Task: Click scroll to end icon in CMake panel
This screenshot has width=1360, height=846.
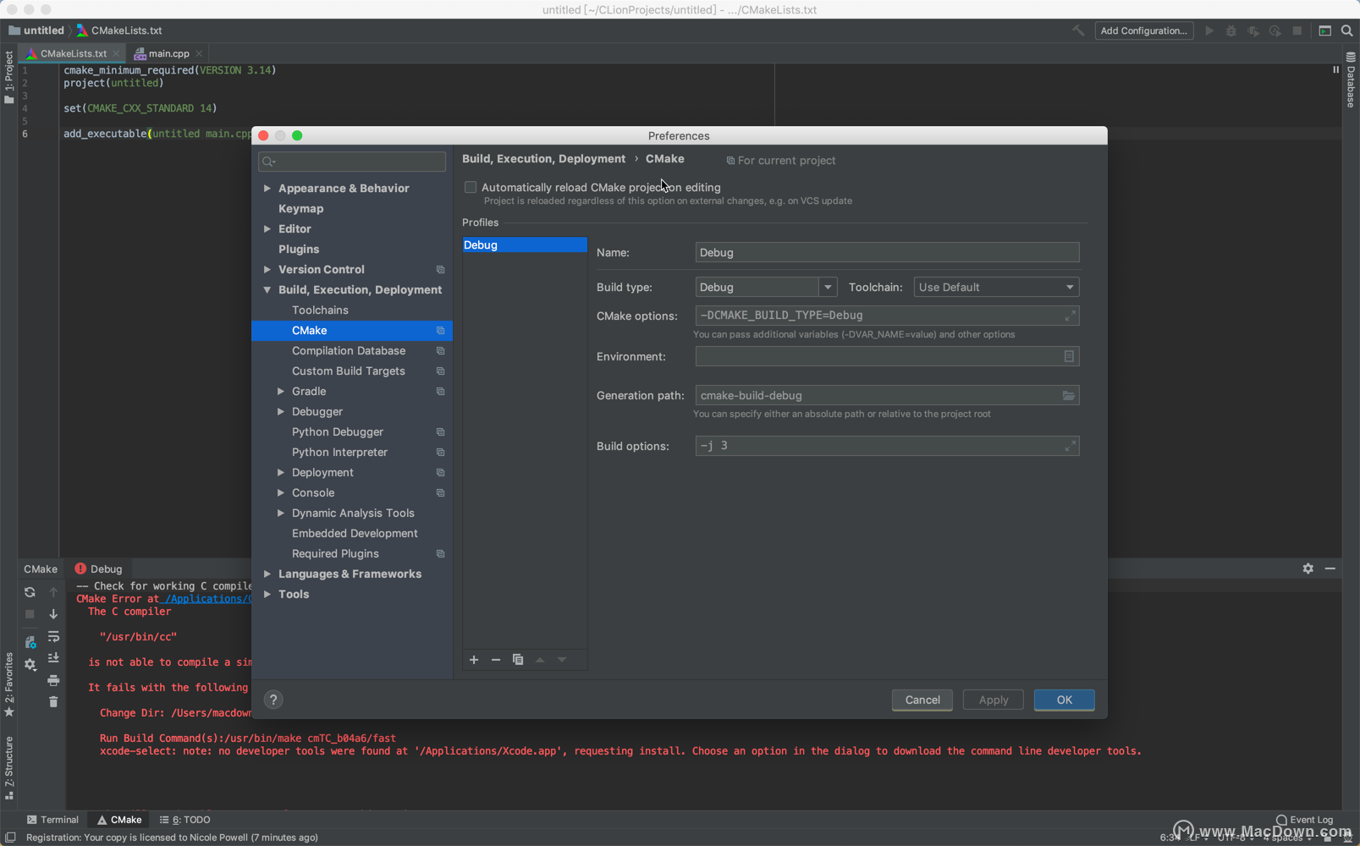Action: point(53,658)
